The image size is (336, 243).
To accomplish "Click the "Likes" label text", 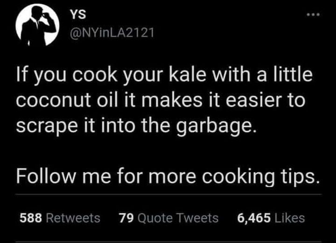I will pos(290,218).
